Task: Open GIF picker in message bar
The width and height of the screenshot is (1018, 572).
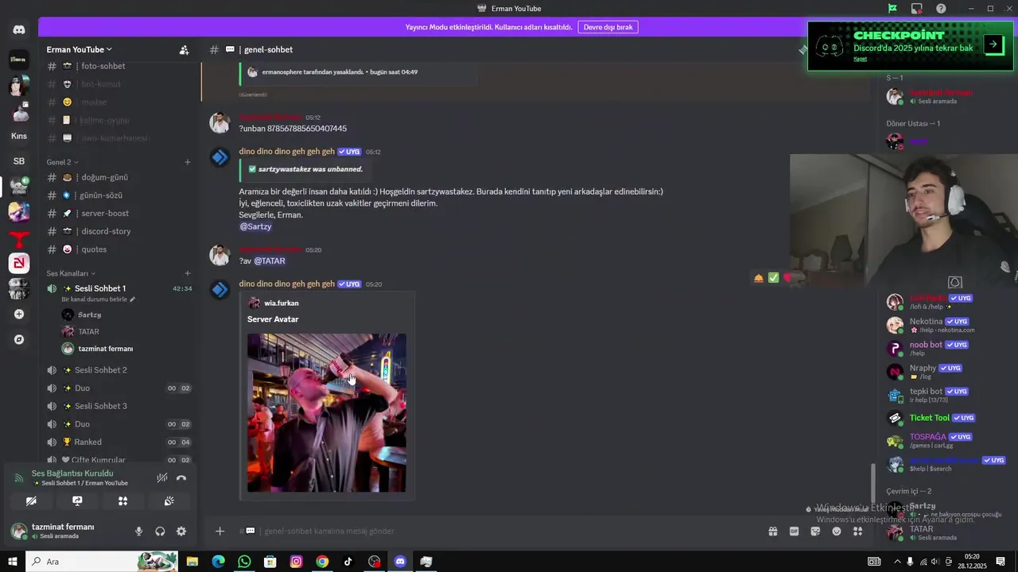Action: click(794, 531)
